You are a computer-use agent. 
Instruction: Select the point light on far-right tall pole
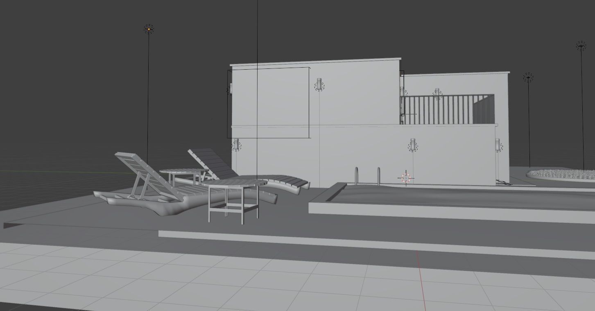tap(581, 46)
